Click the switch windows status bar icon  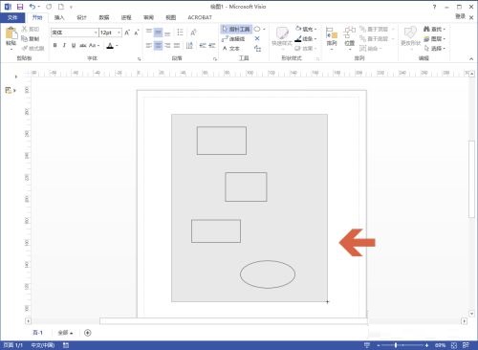(x=466, y=345)
